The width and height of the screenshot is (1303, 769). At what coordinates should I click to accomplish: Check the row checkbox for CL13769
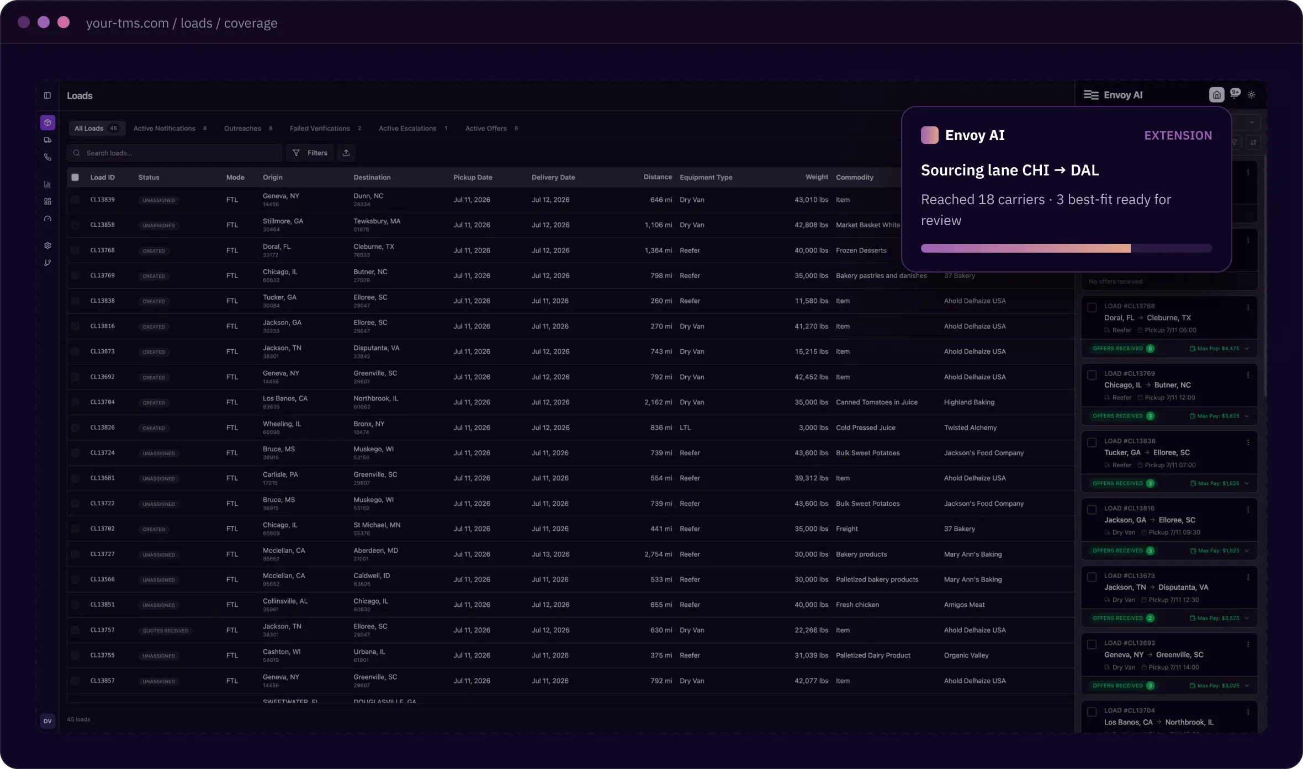[75, 276]
